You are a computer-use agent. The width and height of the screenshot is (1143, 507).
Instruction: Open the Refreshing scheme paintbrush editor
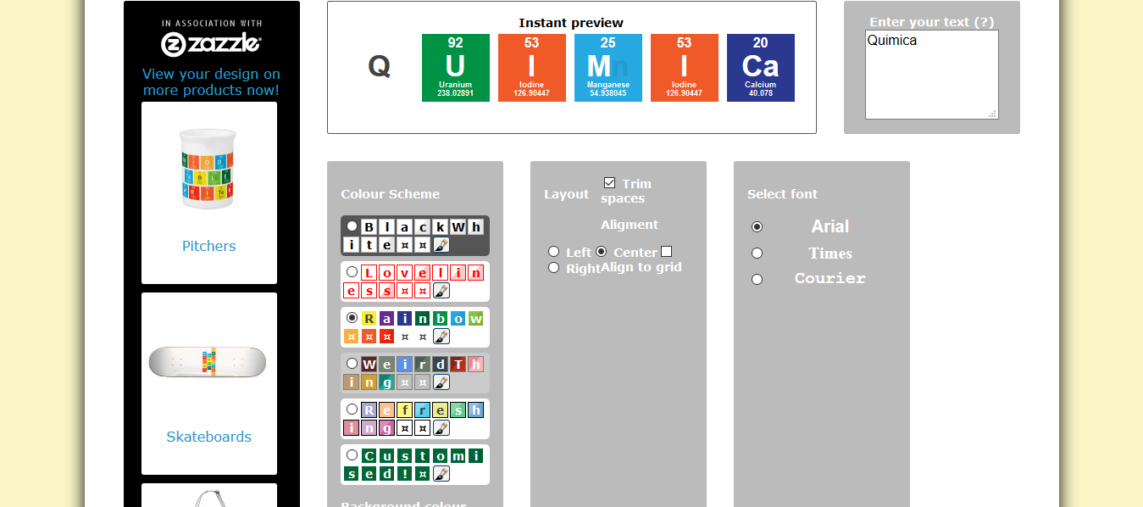point(441,428)
